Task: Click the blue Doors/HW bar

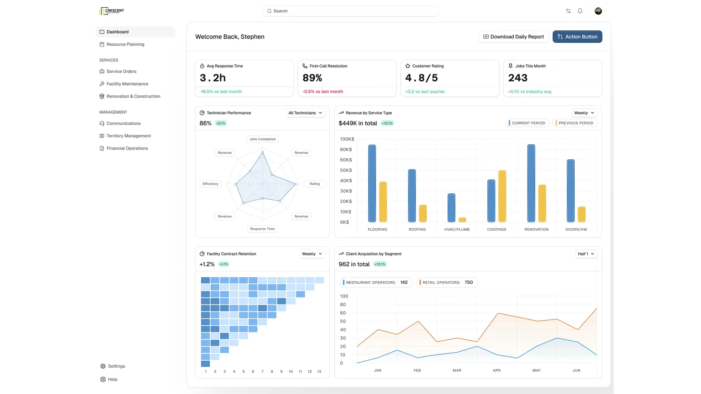Action: pyautogui.click(x=571, y=191)
